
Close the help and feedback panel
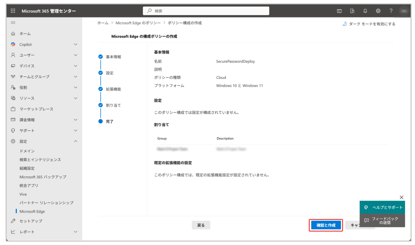pos(402,197)
